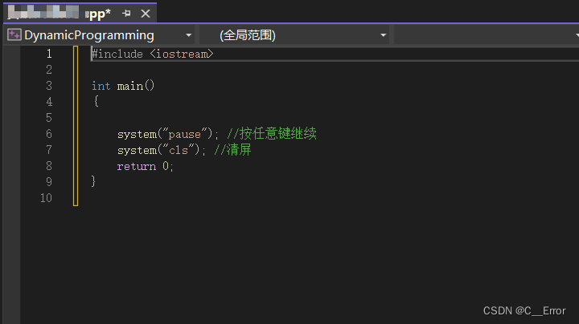The image size is (579, 324).
Task: Pin the open .cpp file tab
Action: (x=126, y=14)
